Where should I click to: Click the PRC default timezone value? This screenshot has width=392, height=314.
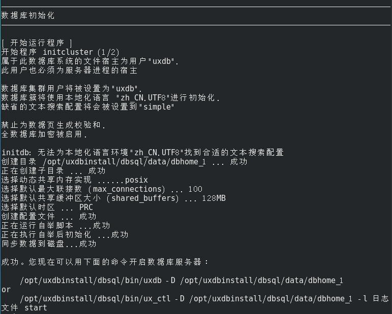pos(86,207)
